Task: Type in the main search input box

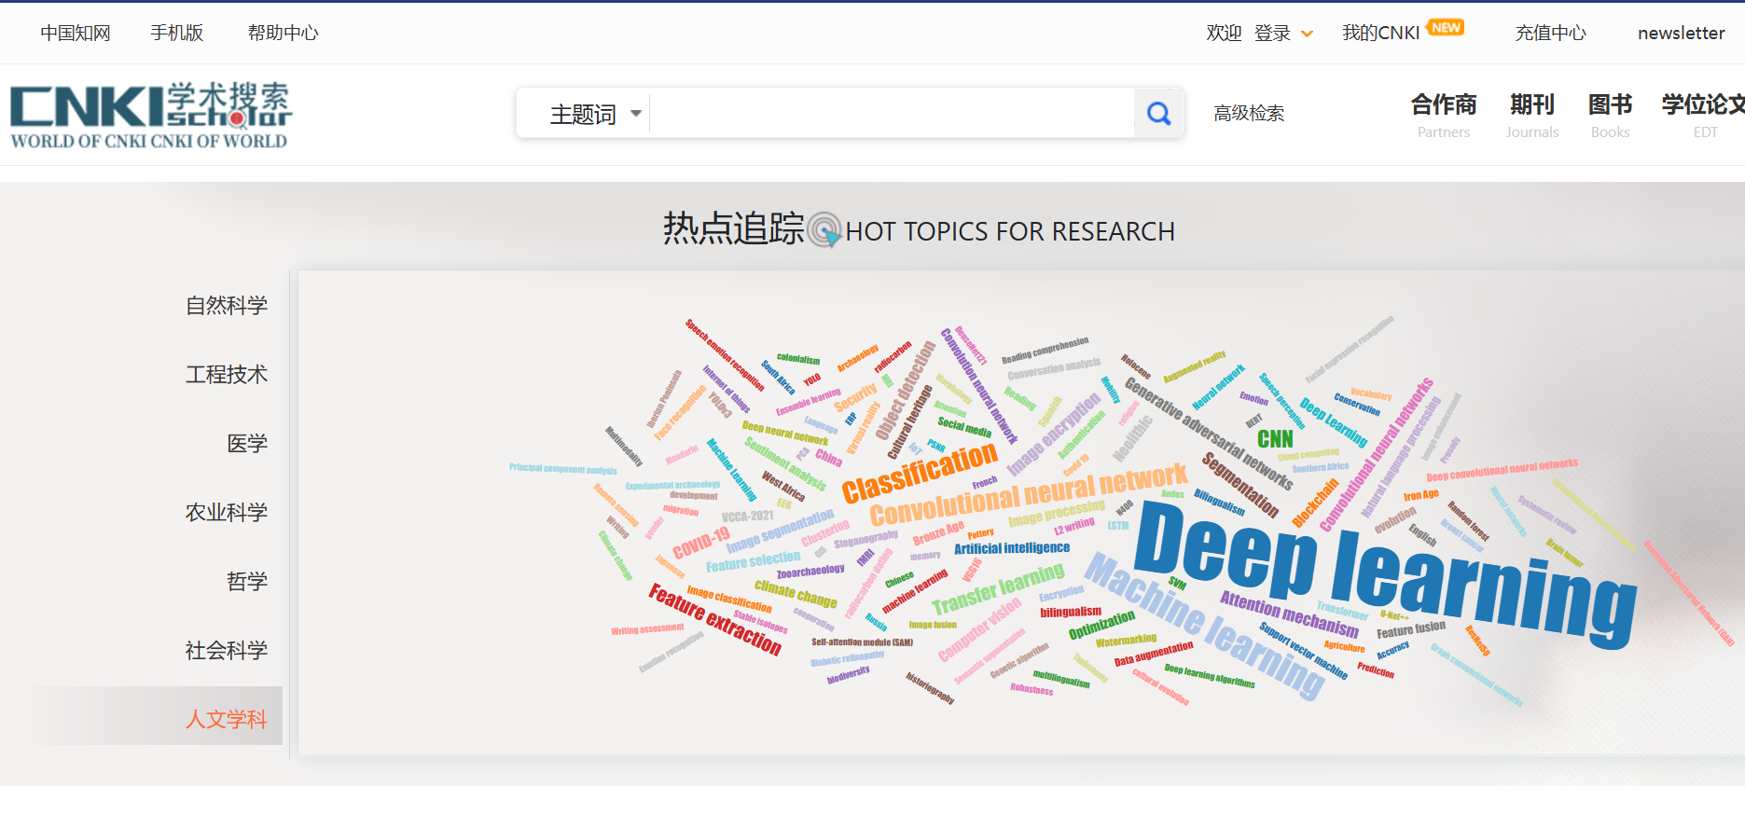Action: coord(891,114)
